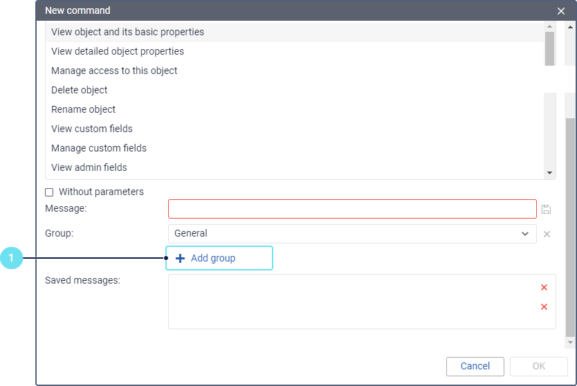This screenshot has height=386, width=577.
Task: Delete the second saved message entry
Action: [544, 306]
